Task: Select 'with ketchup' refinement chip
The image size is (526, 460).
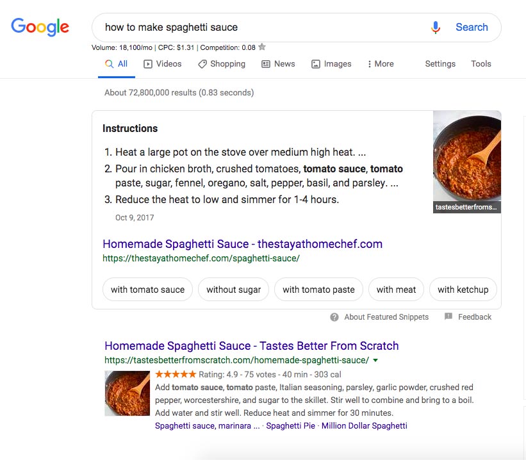Action: tap(463, 289)
